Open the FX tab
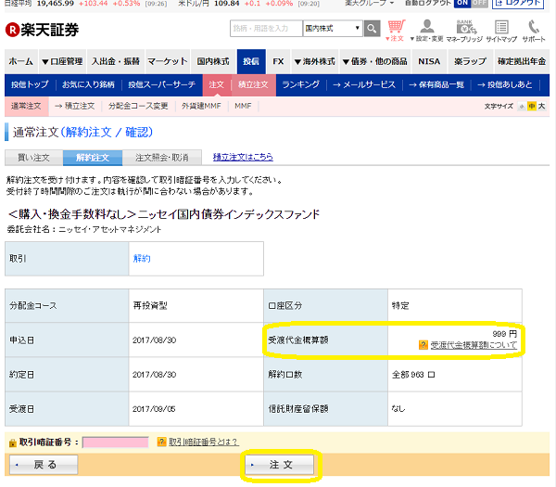 (278, 61)
